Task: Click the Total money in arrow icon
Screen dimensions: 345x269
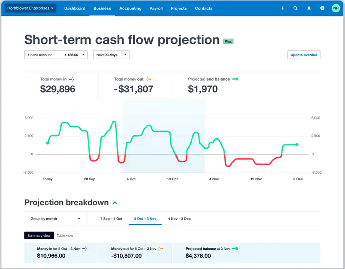Action: 71,79
